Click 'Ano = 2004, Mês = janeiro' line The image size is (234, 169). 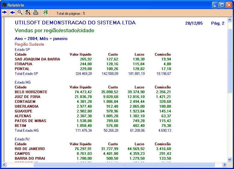pos(41,39)
